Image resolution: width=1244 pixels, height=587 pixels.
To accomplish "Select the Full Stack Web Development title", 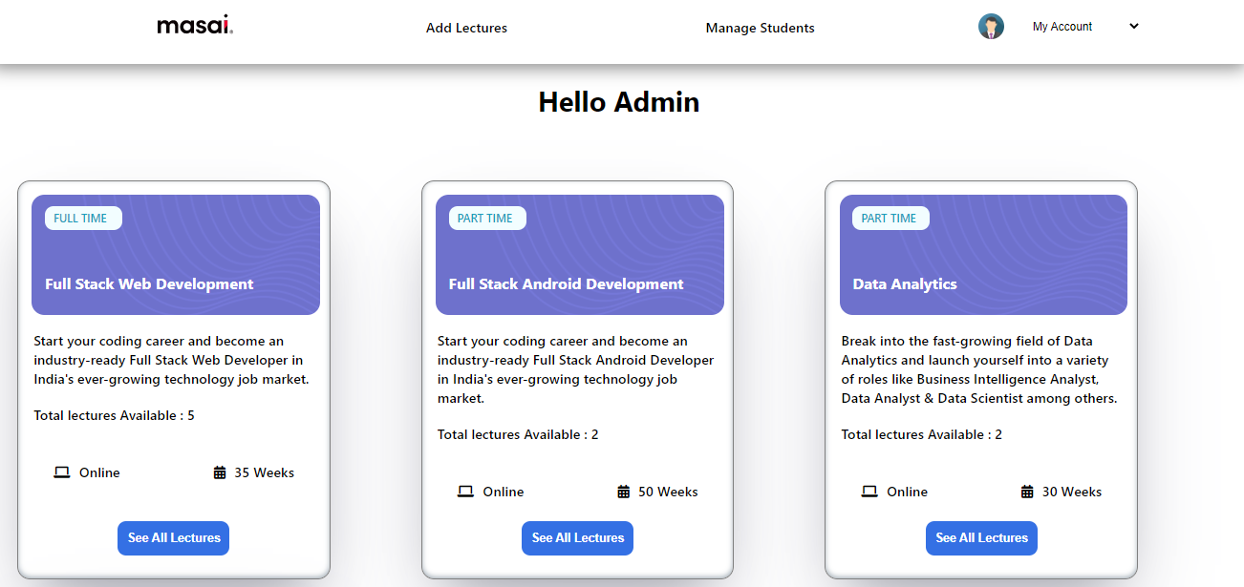I will tap(149, 284).
